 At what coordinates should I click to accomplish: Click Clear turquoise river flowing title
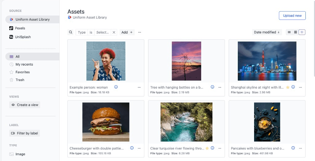click(177, 148)
